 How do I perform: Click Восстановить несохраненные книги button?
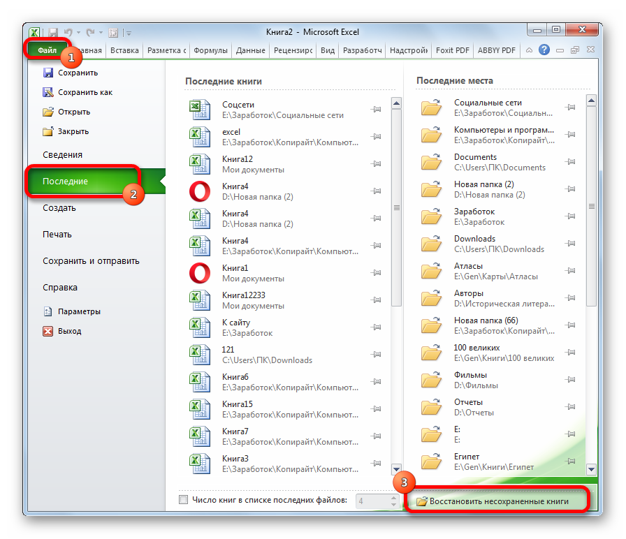[x=497, y=501]
